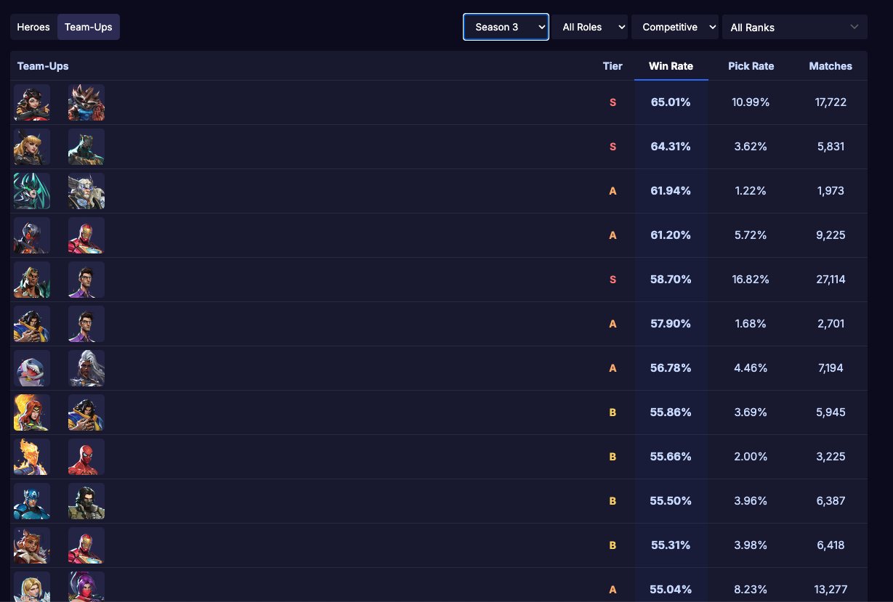Select the Black Panther portrait
893x602 pixels.
(86, 147)
